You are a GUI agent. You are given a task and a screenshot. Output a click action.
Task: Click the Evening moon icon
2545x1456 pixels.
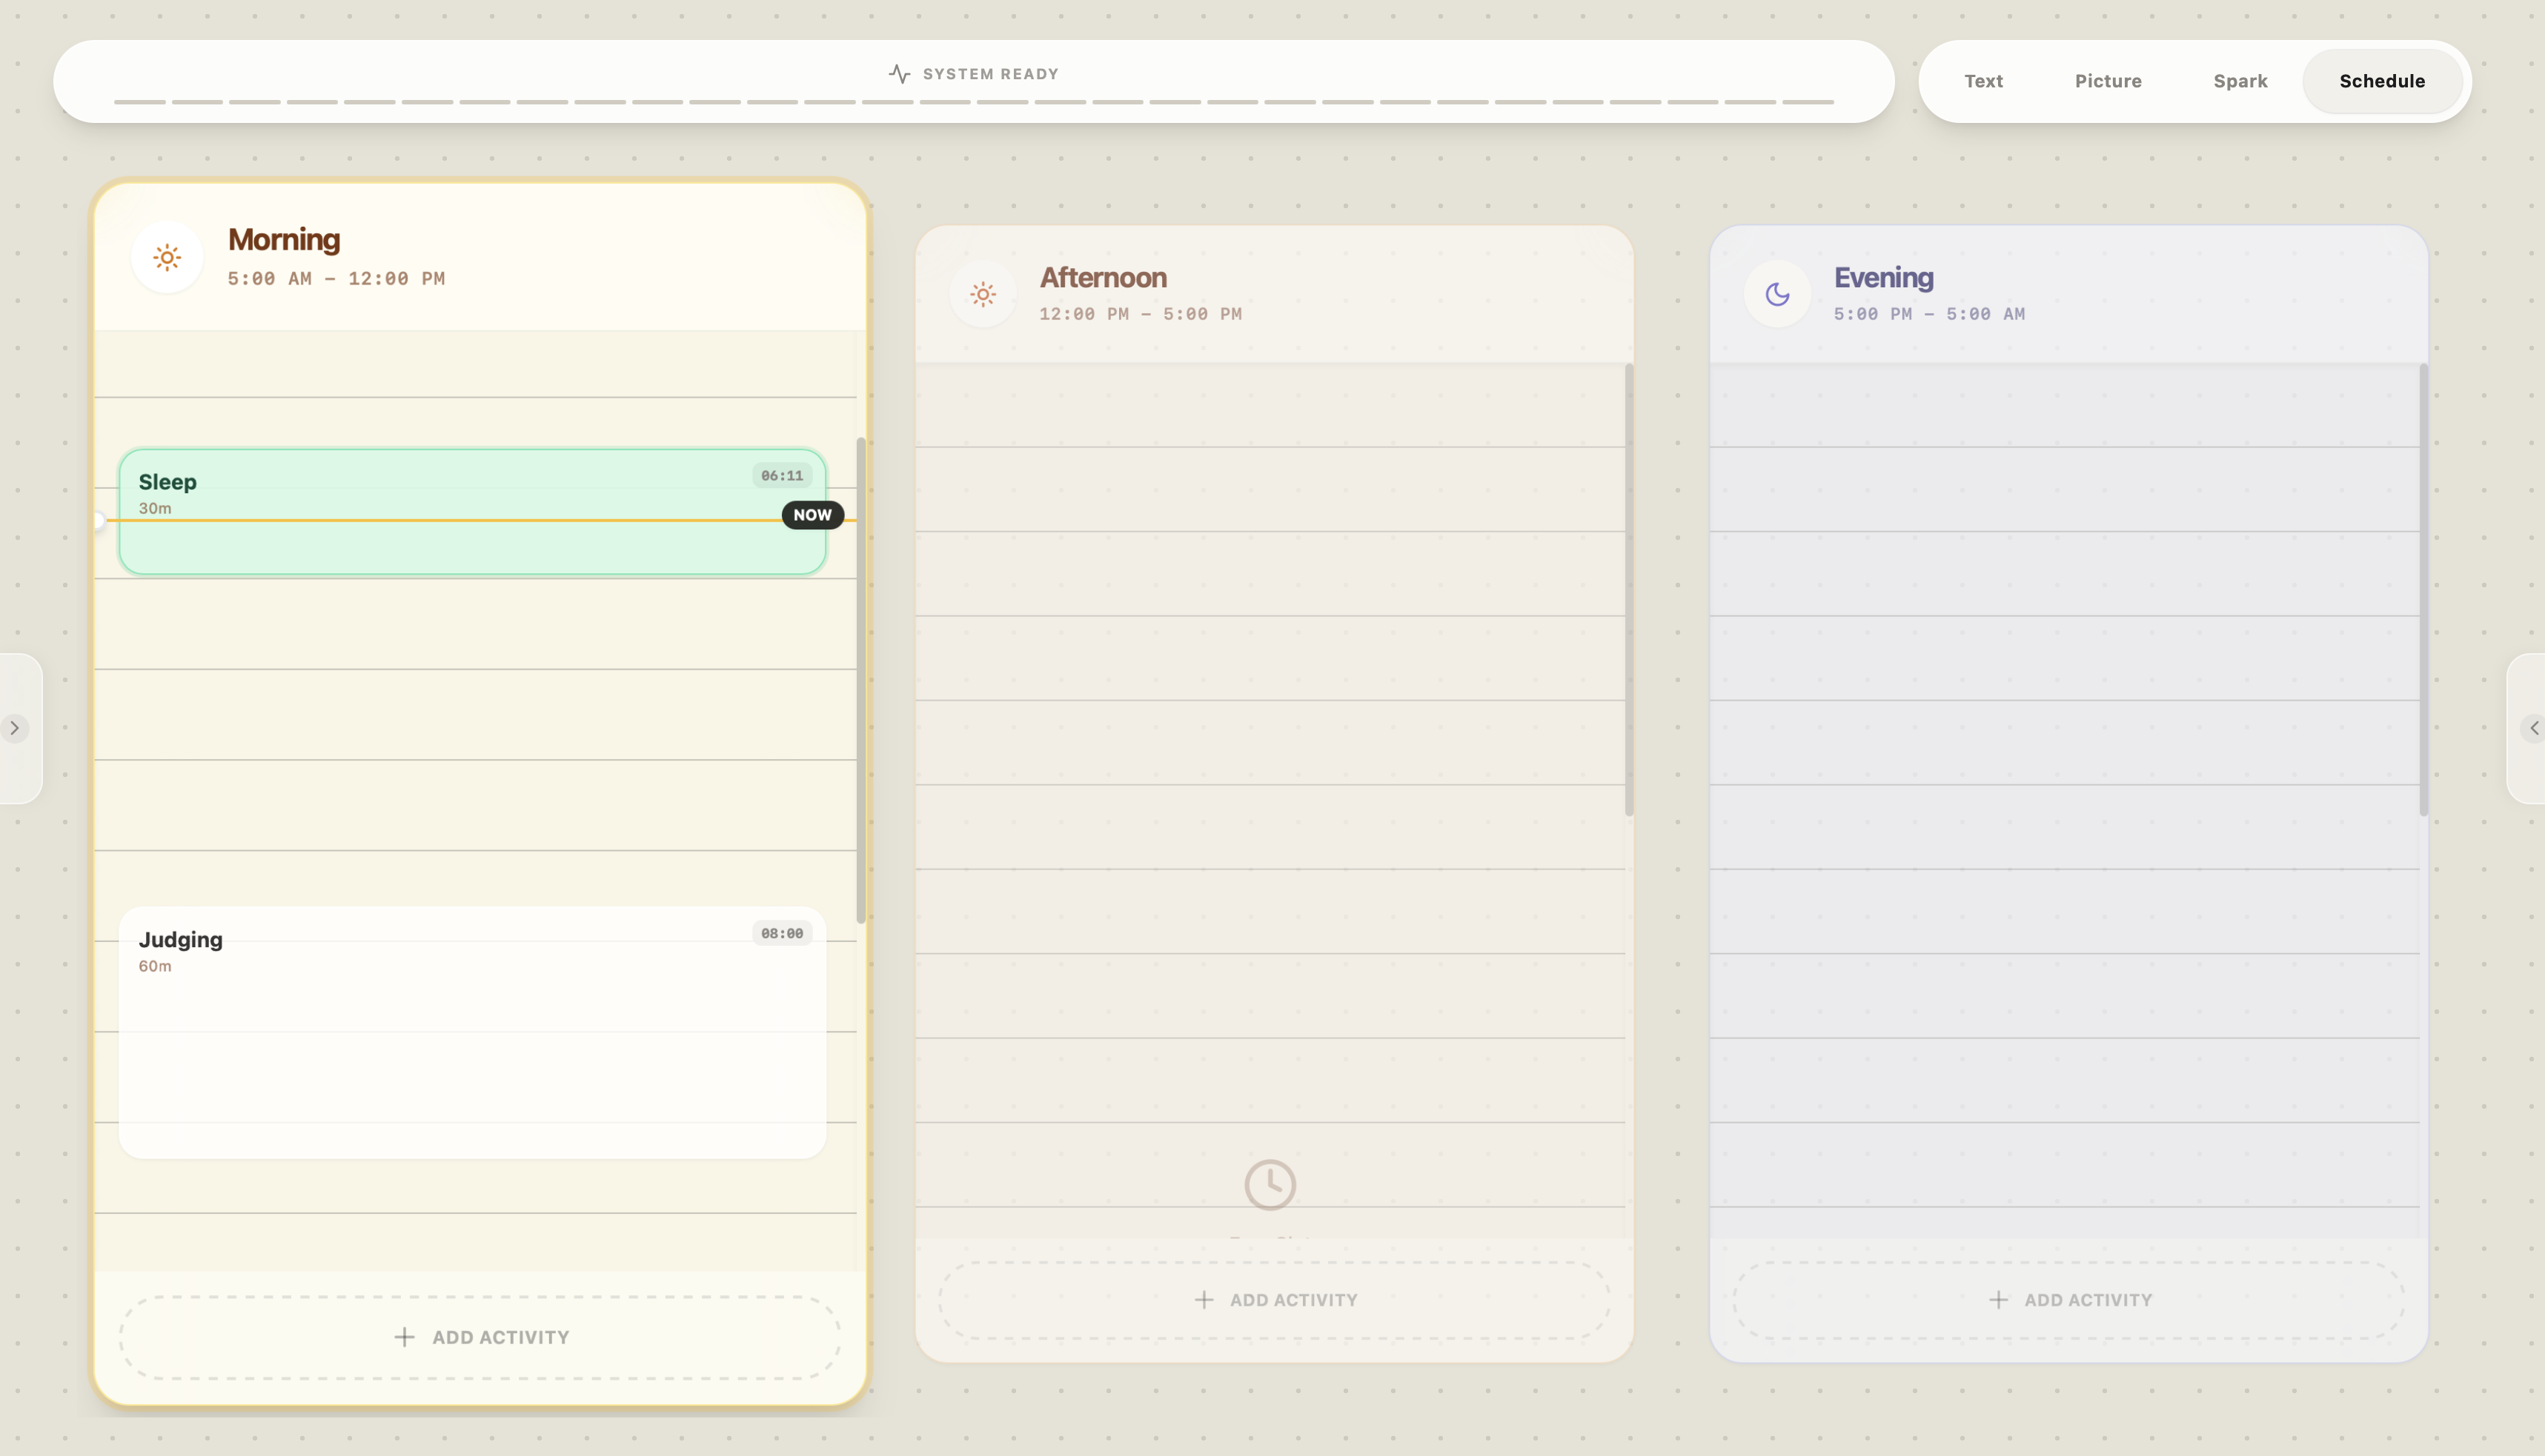pos(1776,294)
